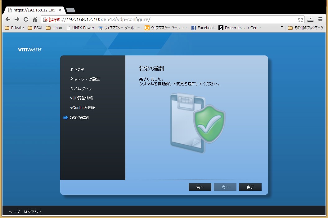The width and height of the screenshot is (328, 218).
Task: Select the タイムゾーン wizard step
Action: pyautogui.click(x=81, y=89)
